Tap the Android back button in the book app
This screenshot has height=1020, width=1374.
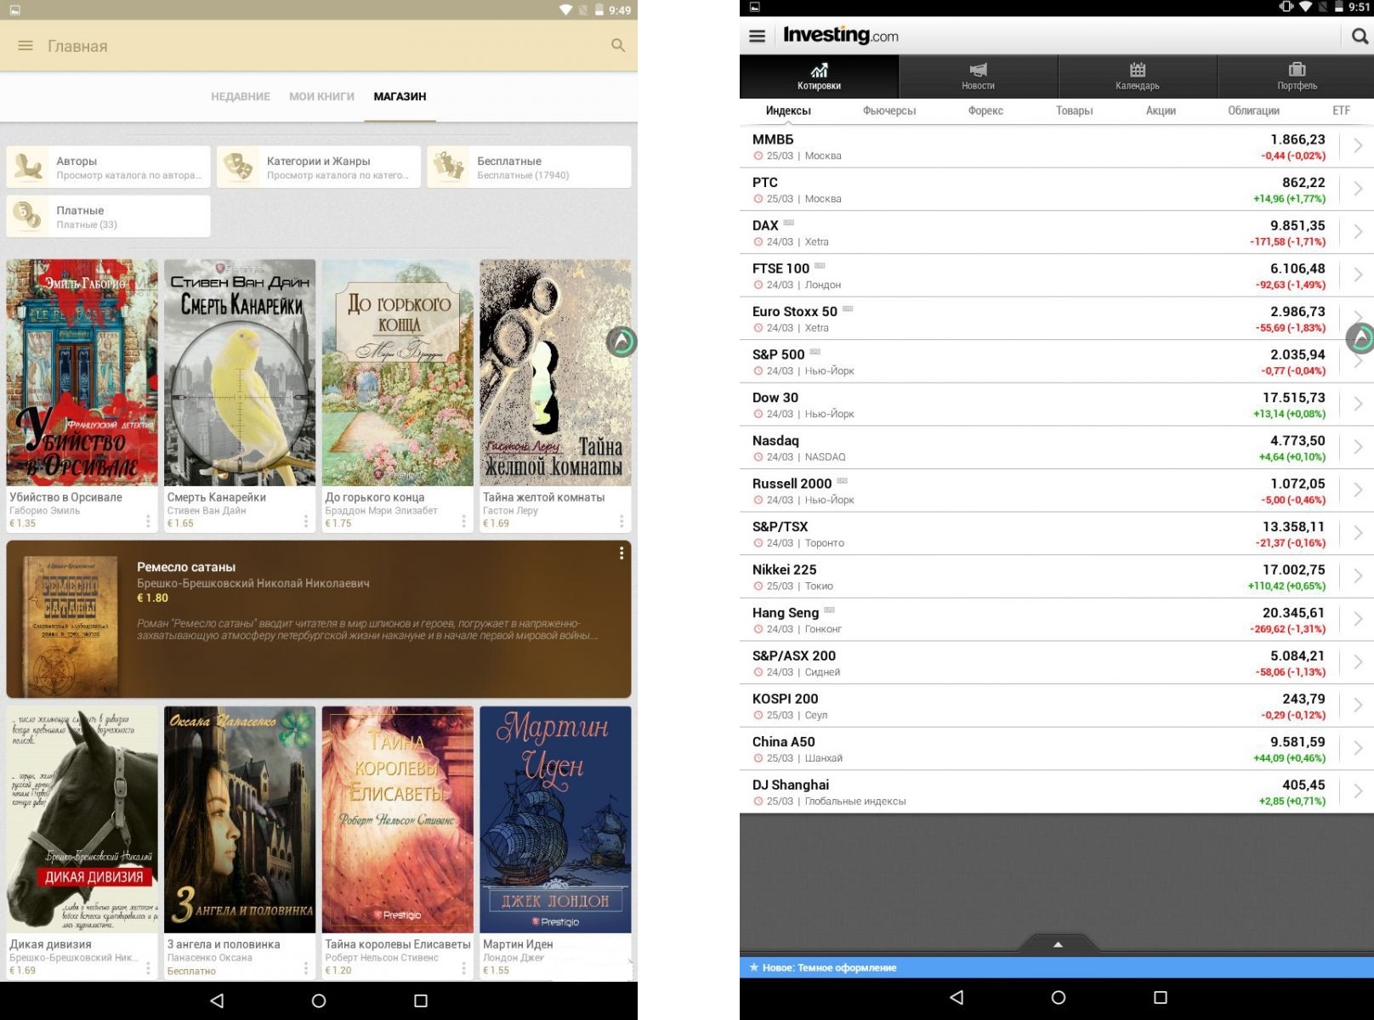coord(217,1000)
